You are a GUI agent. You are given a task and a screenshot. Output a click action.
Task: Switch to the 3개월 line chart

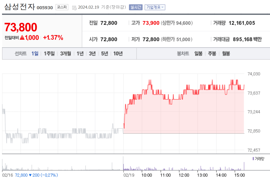click(66, 53)
